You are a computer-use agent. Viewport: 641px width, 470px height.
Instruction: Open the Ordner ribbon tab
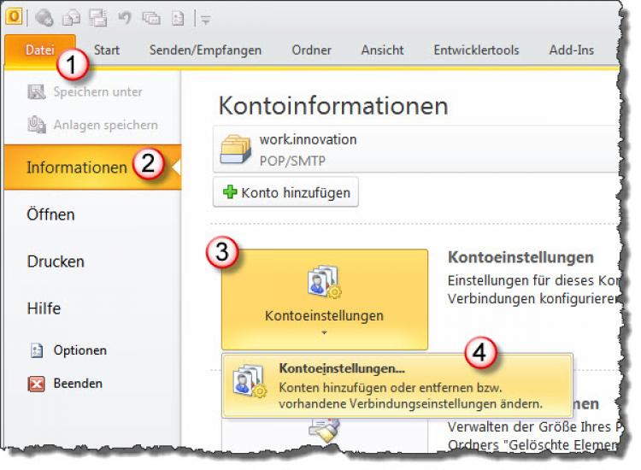(x=311, y=50)
